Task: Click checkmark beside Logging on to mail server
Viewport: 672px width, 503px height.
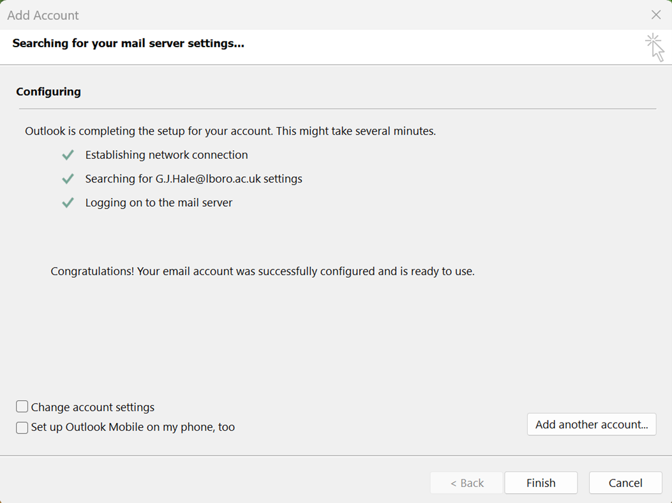Action: click(68, 203)
